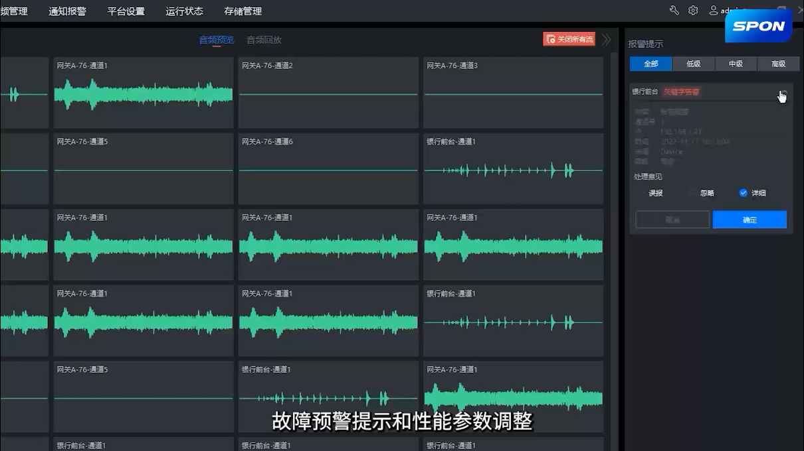Click the 192.168.1.31 IP address text
This screenshot has width=804, height=451.
(681, 132)
